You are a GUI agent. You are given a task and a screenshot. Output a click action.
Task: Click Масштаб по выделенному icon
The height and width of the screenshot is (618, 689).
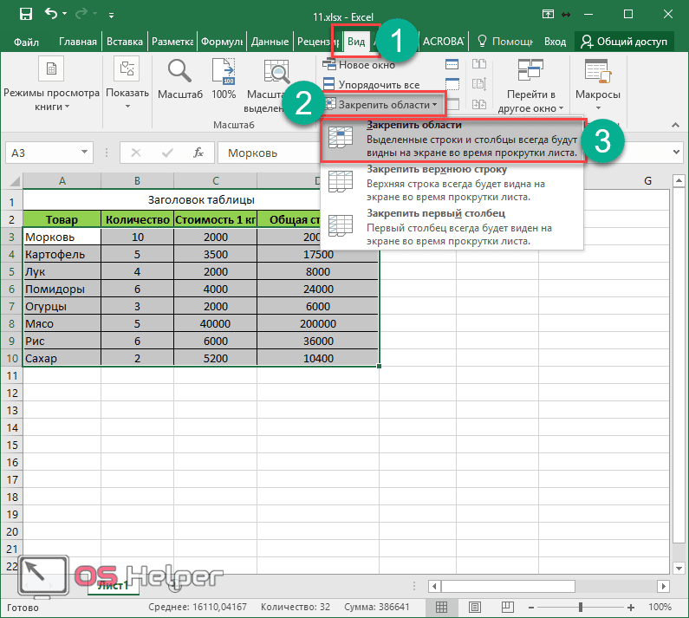click(x=276, y=72)
